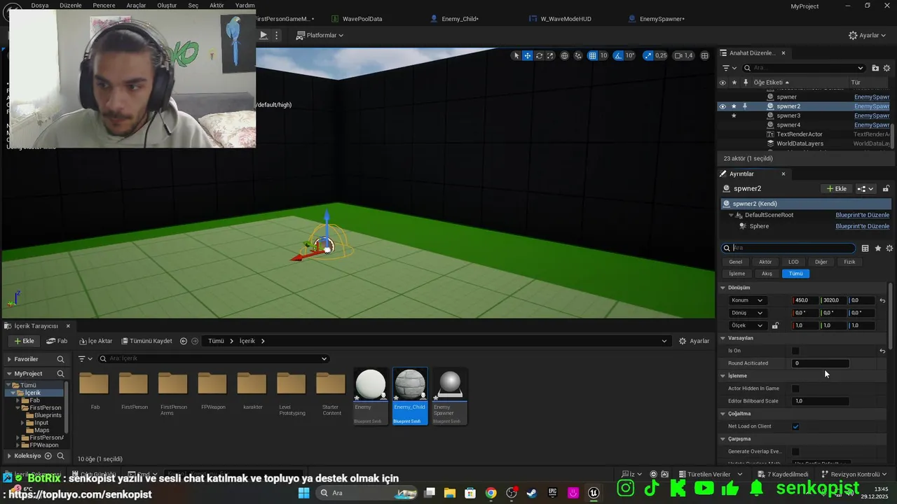897x504 pixels.
Task: Click Tümünü Kaydet save all button
Action: pos(146,341)
